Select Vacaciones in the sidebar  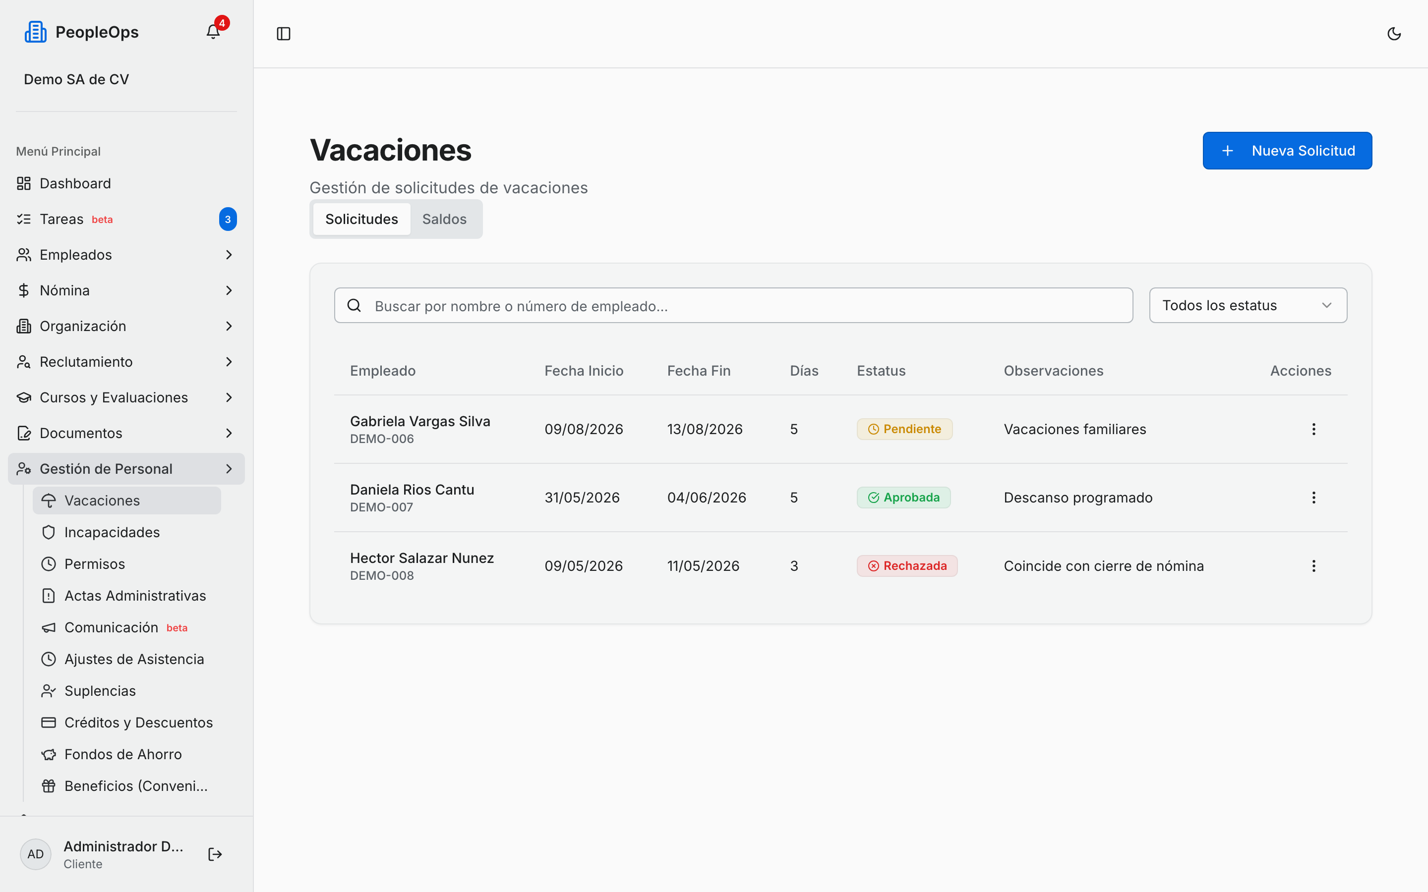click(x=127, y=501)
